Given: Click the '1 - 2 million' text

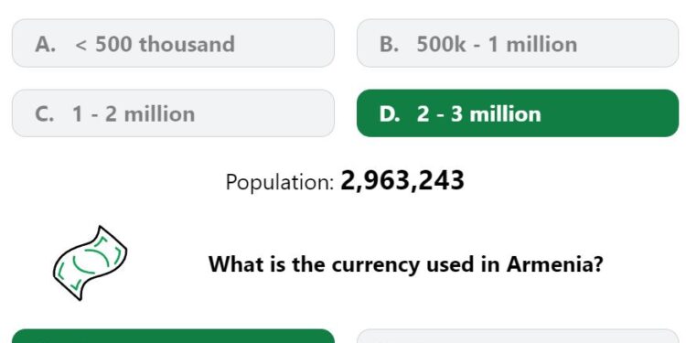Looking at the screenshot, I should (134, 114).
